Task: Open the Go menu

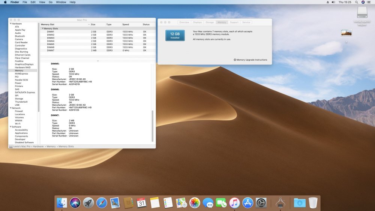Action: pos(51,2)
